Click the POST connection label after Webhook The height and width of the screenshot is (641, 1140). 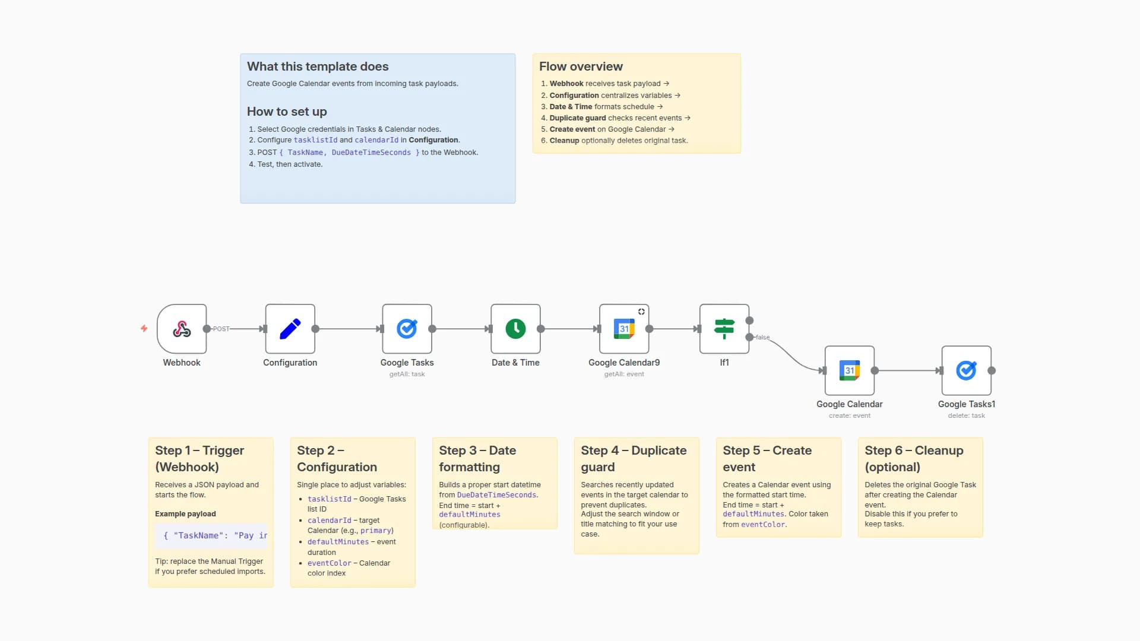click(220, 328)
